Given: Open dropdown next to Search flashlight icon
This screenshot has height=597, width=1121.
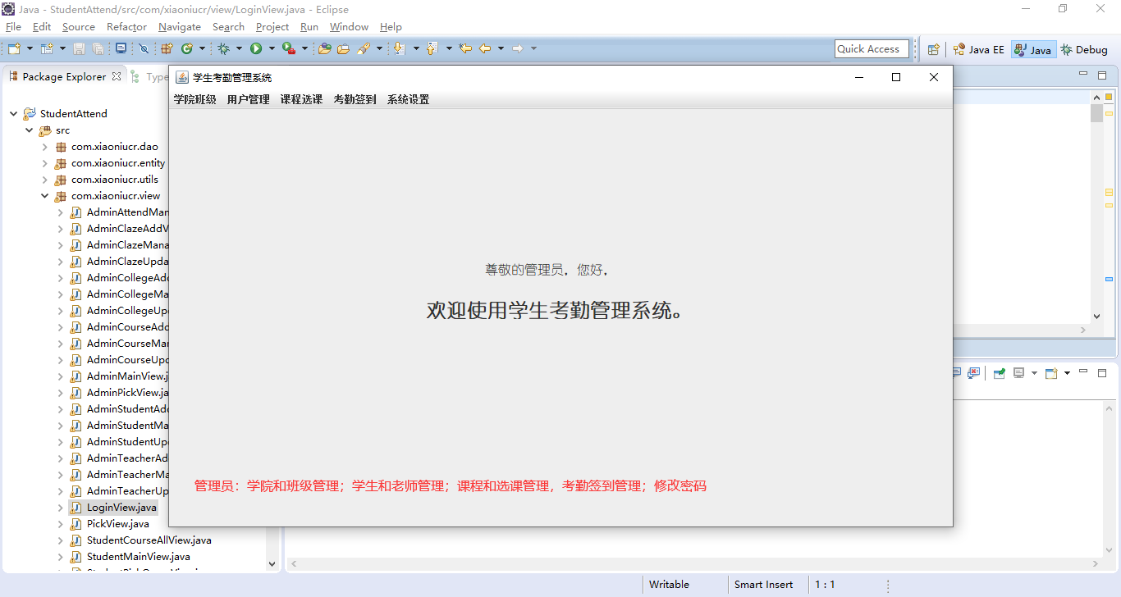Looking at the screenshot, I should [379, 48].
